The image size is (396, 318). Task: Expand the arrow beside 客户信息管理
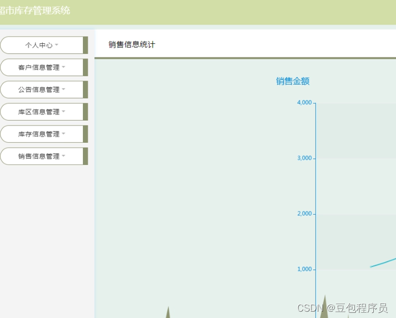point(63,67)
